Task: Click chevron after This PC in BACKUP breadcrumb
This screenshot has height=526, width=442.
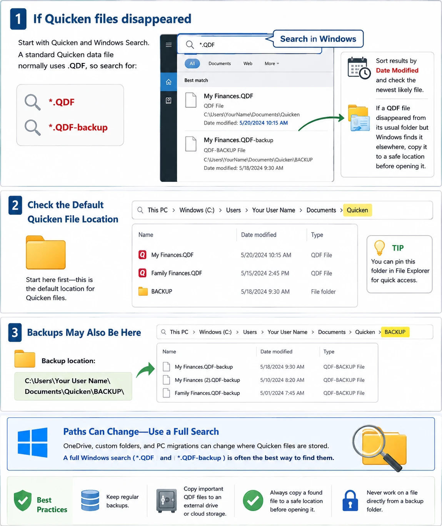Action: [x=194, y=332]
